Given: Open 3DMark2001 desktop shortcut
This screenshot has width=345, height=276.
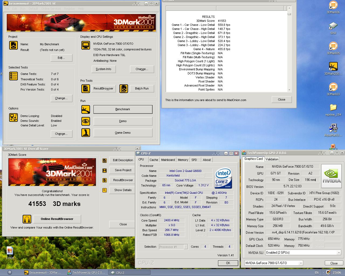Looking at the screenshot, I should (333, 69).
